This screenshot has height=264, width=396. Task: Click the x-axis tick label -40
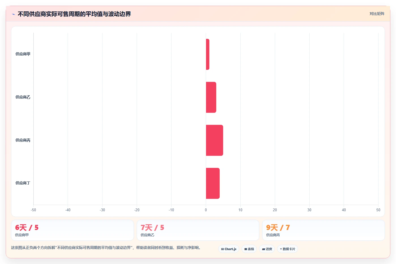(x=68, y=210)
